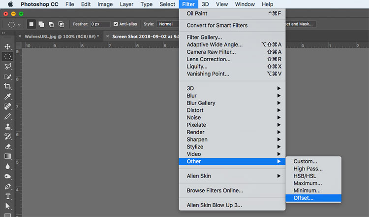This screenshot has width=369, height=217.
Task: Click the Subtract from selection icon
Action: point(51,24)
